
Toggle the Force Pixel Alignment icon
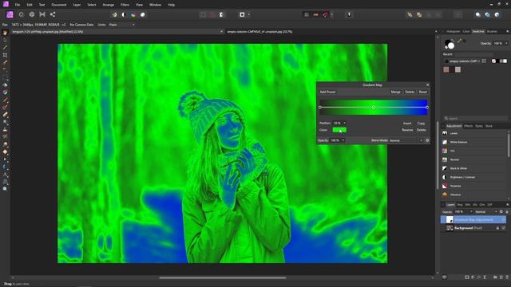(307, 14)
